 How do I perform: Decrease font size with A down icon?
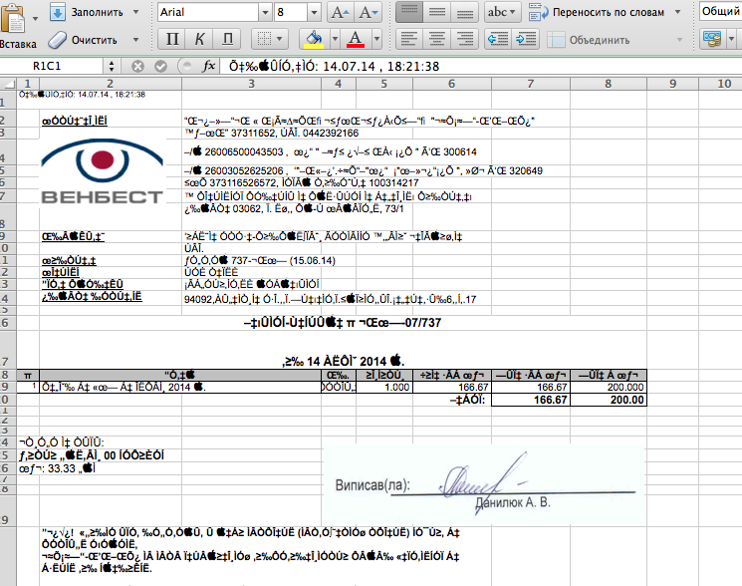pyautogui.click(x=368, y=12)
